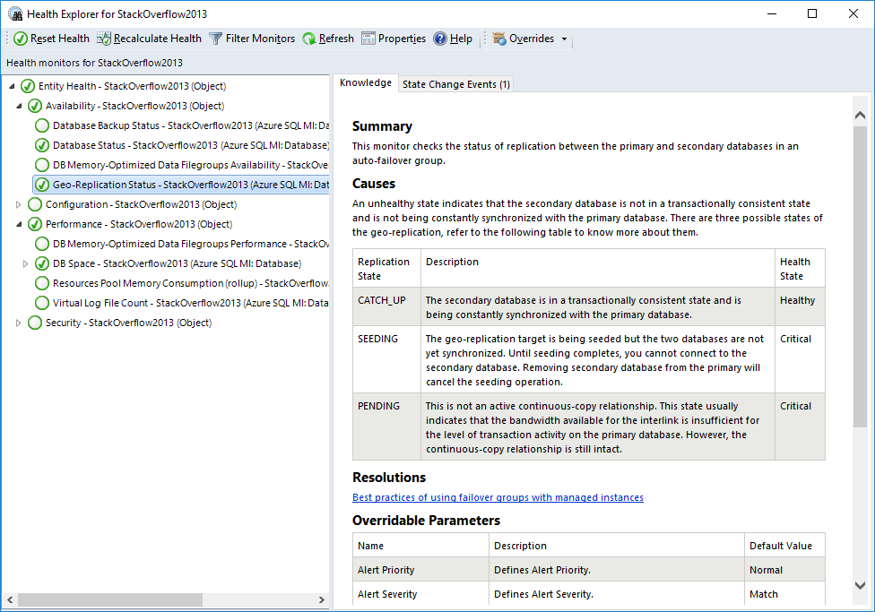The image size is (875, 612).
Task: Open Properties from the toolbar
Action: [394, 39]
